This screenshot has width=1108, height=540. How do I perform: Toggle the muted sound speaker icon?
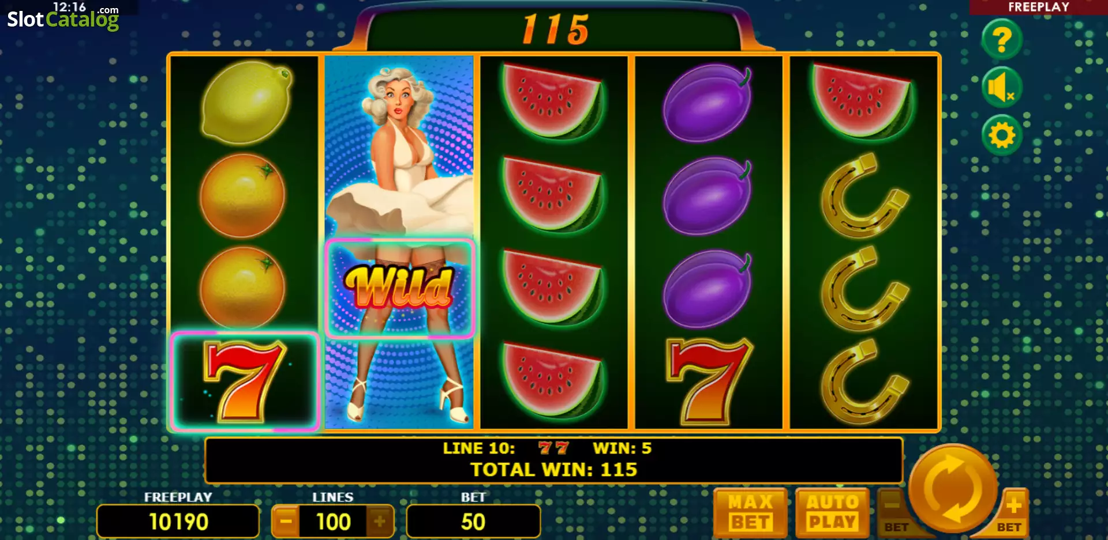pyautogui.click(x=1002, y=88)
